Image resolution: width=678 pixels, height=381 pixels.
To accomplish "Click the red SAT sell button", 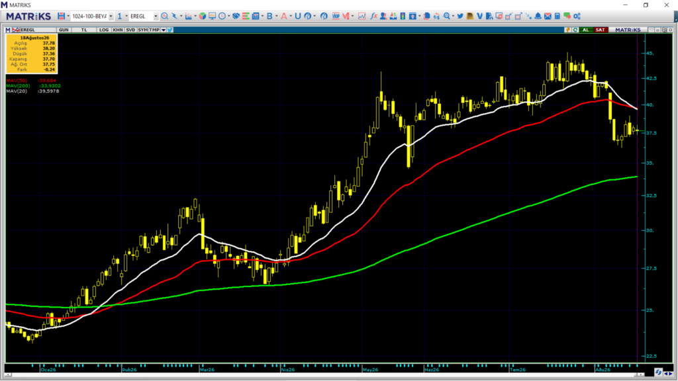I will [600, 30].
